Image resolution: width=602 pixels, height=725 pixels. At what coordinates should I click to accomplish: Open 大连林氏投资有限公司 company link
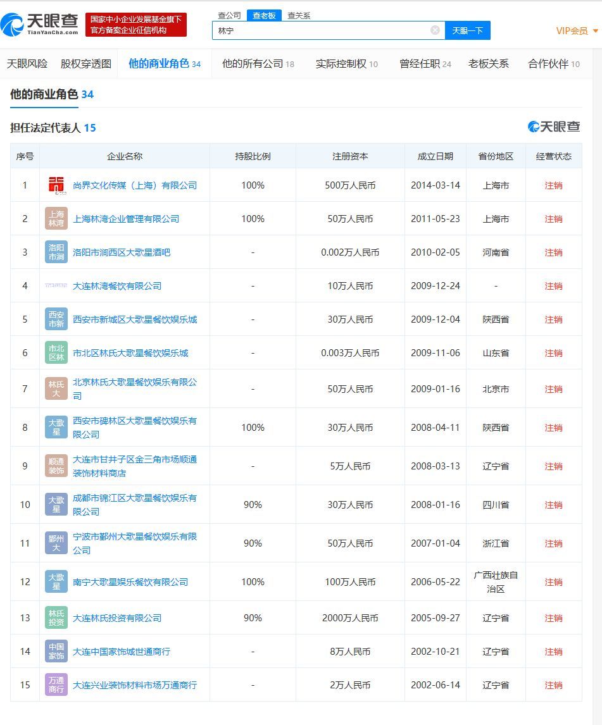click(x=117, y=617)
